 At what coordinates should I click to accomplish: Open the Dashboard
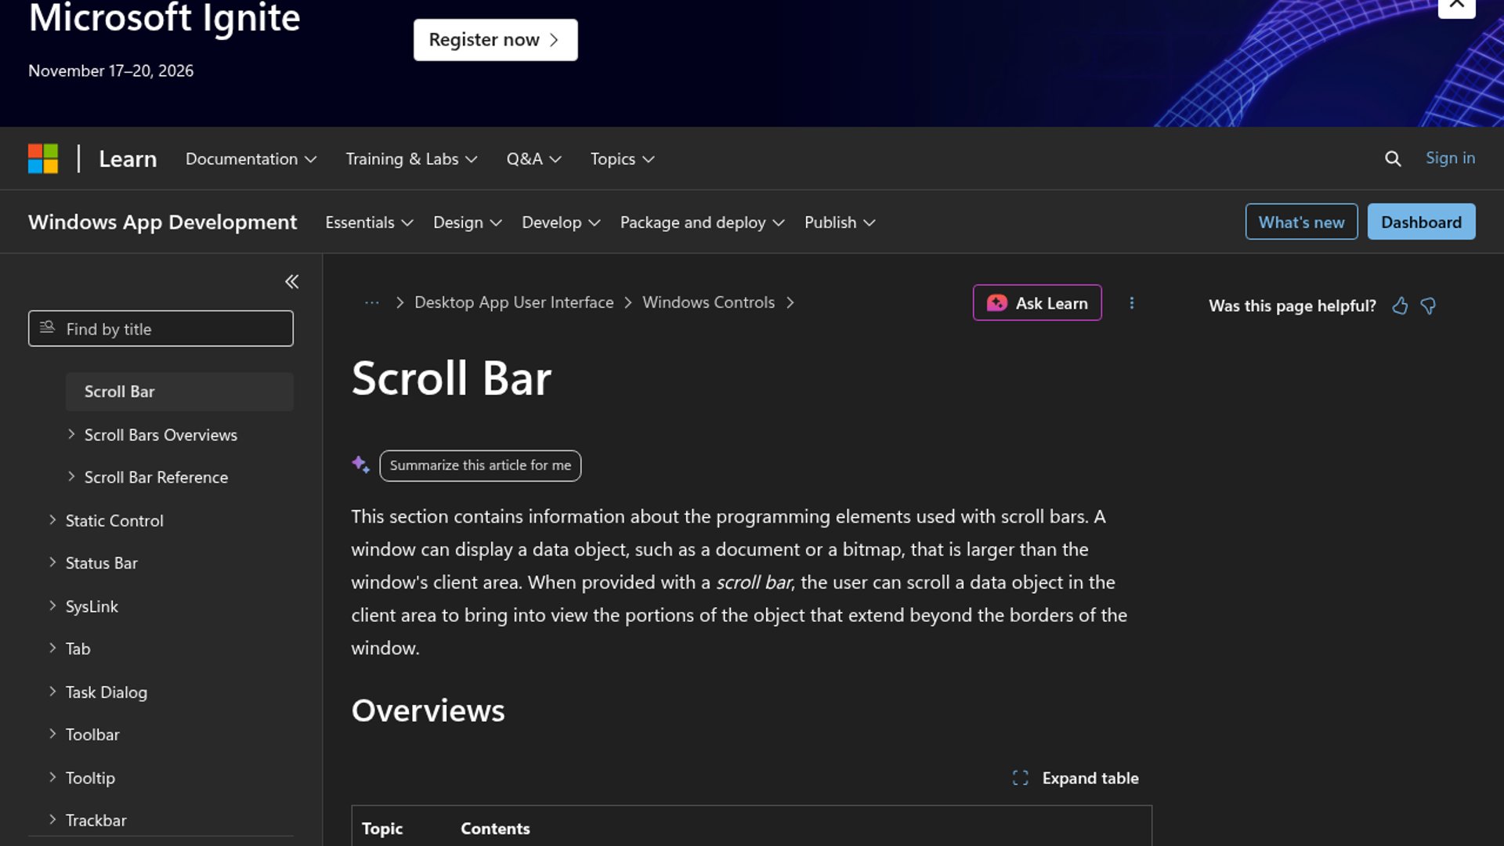(x=1421, y=222)
